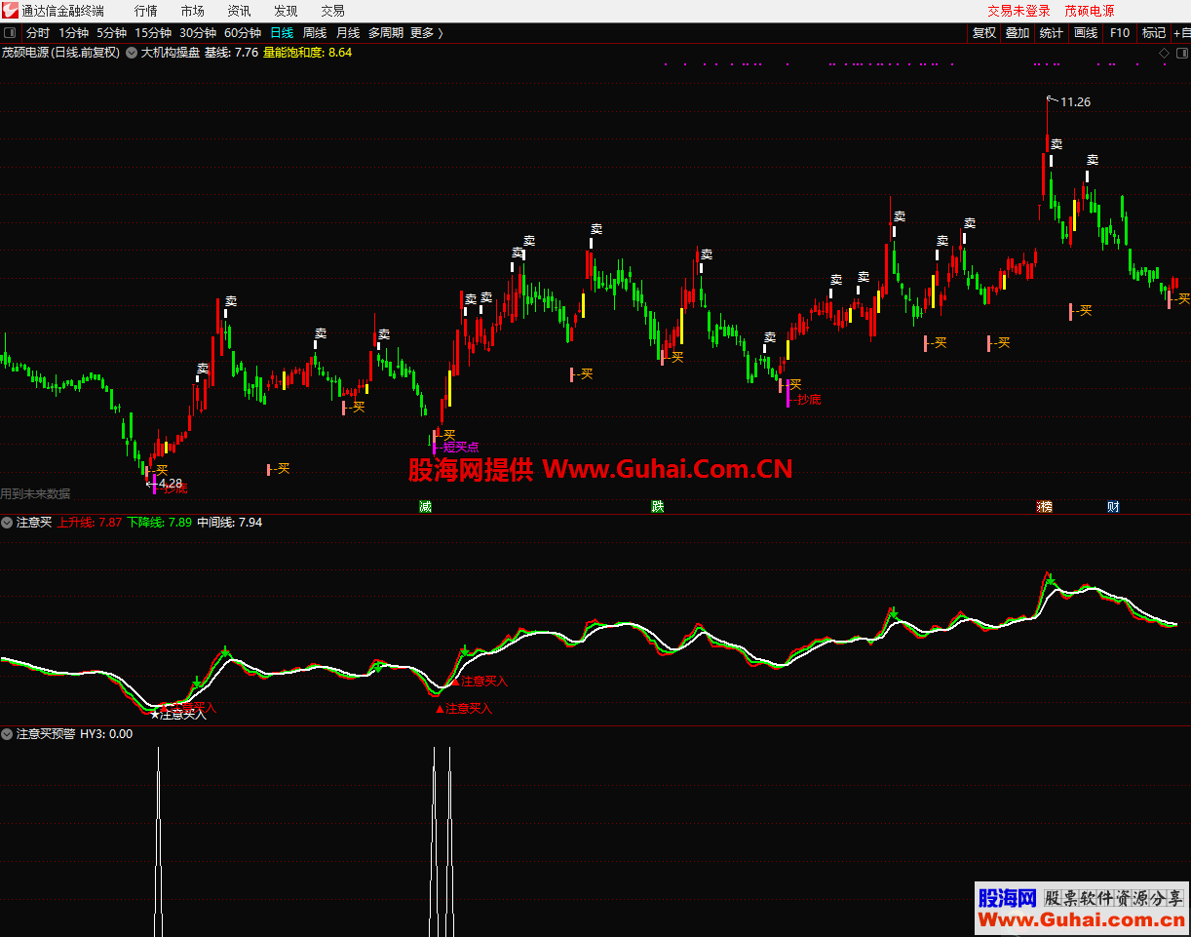1191x937 pixels.
Task: Expand the 注意买预警 indicator dropdown arrow
Action: coord(7,734)
